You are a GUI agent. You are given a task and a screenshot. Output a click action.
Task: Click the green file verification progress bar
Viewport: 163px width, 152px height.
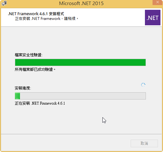tap(80, 62)
